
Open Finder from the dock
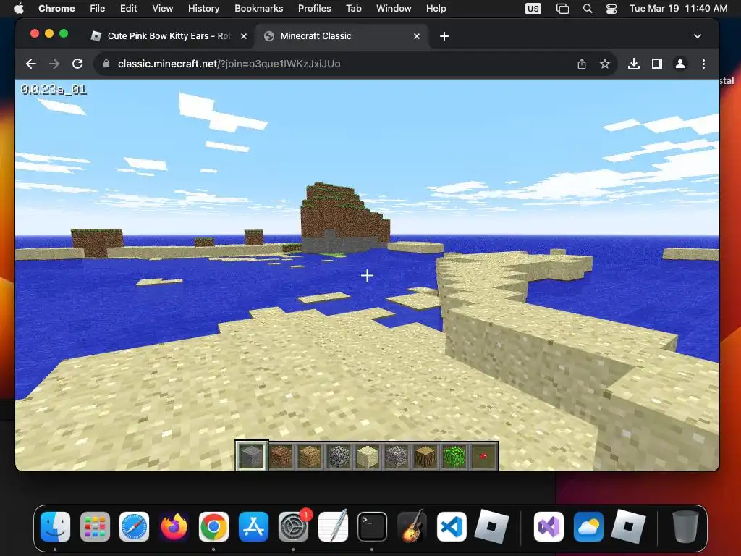(x=55, y=527)
